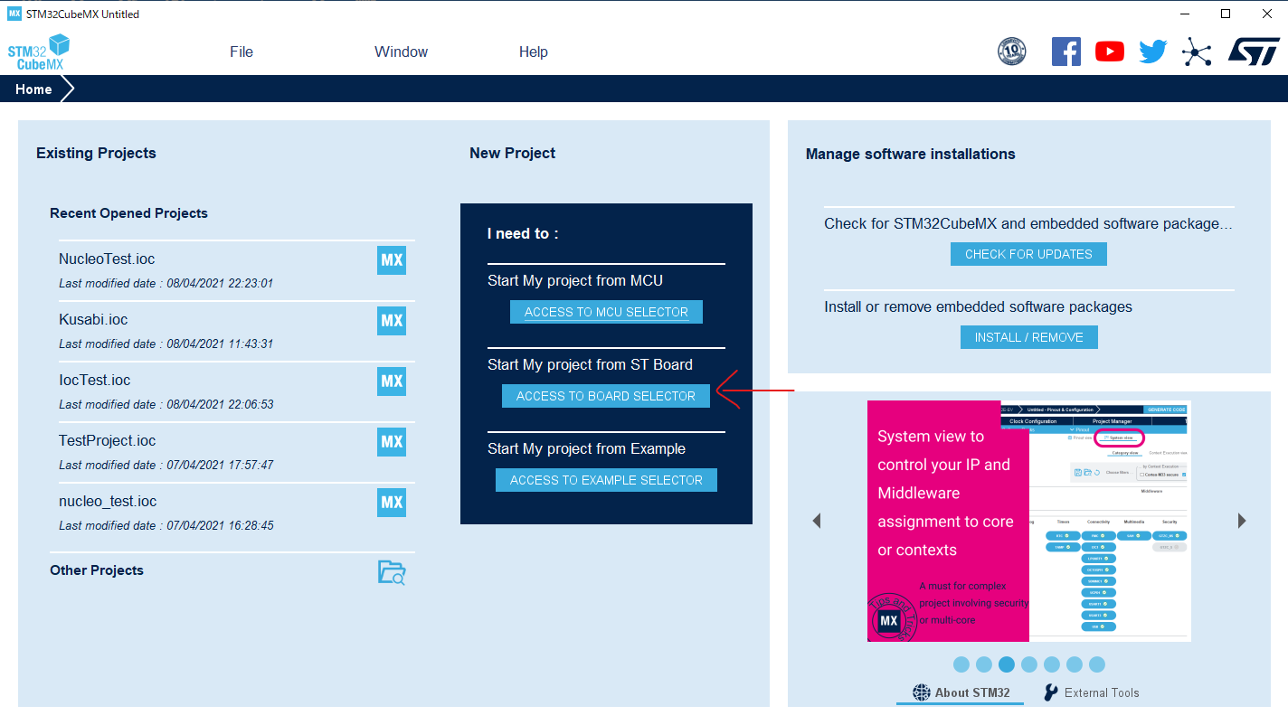The width and height of the screenshot is (1288, 725).
Task: Click MX icon next to nucleo_test.ioc
Action: coord(392,503)
